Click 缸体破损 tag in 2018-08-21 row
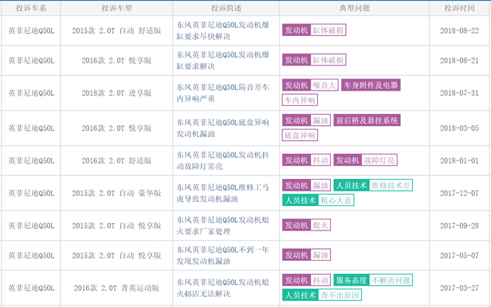 click(328, 60)
